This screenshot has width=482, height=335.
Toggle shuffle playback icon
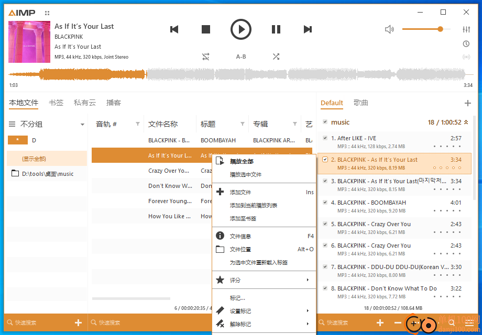pos(276,57)
